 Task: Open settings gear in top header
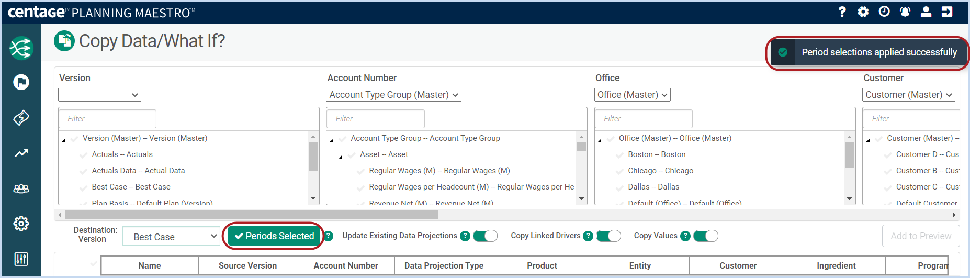[x=863, y=12]
